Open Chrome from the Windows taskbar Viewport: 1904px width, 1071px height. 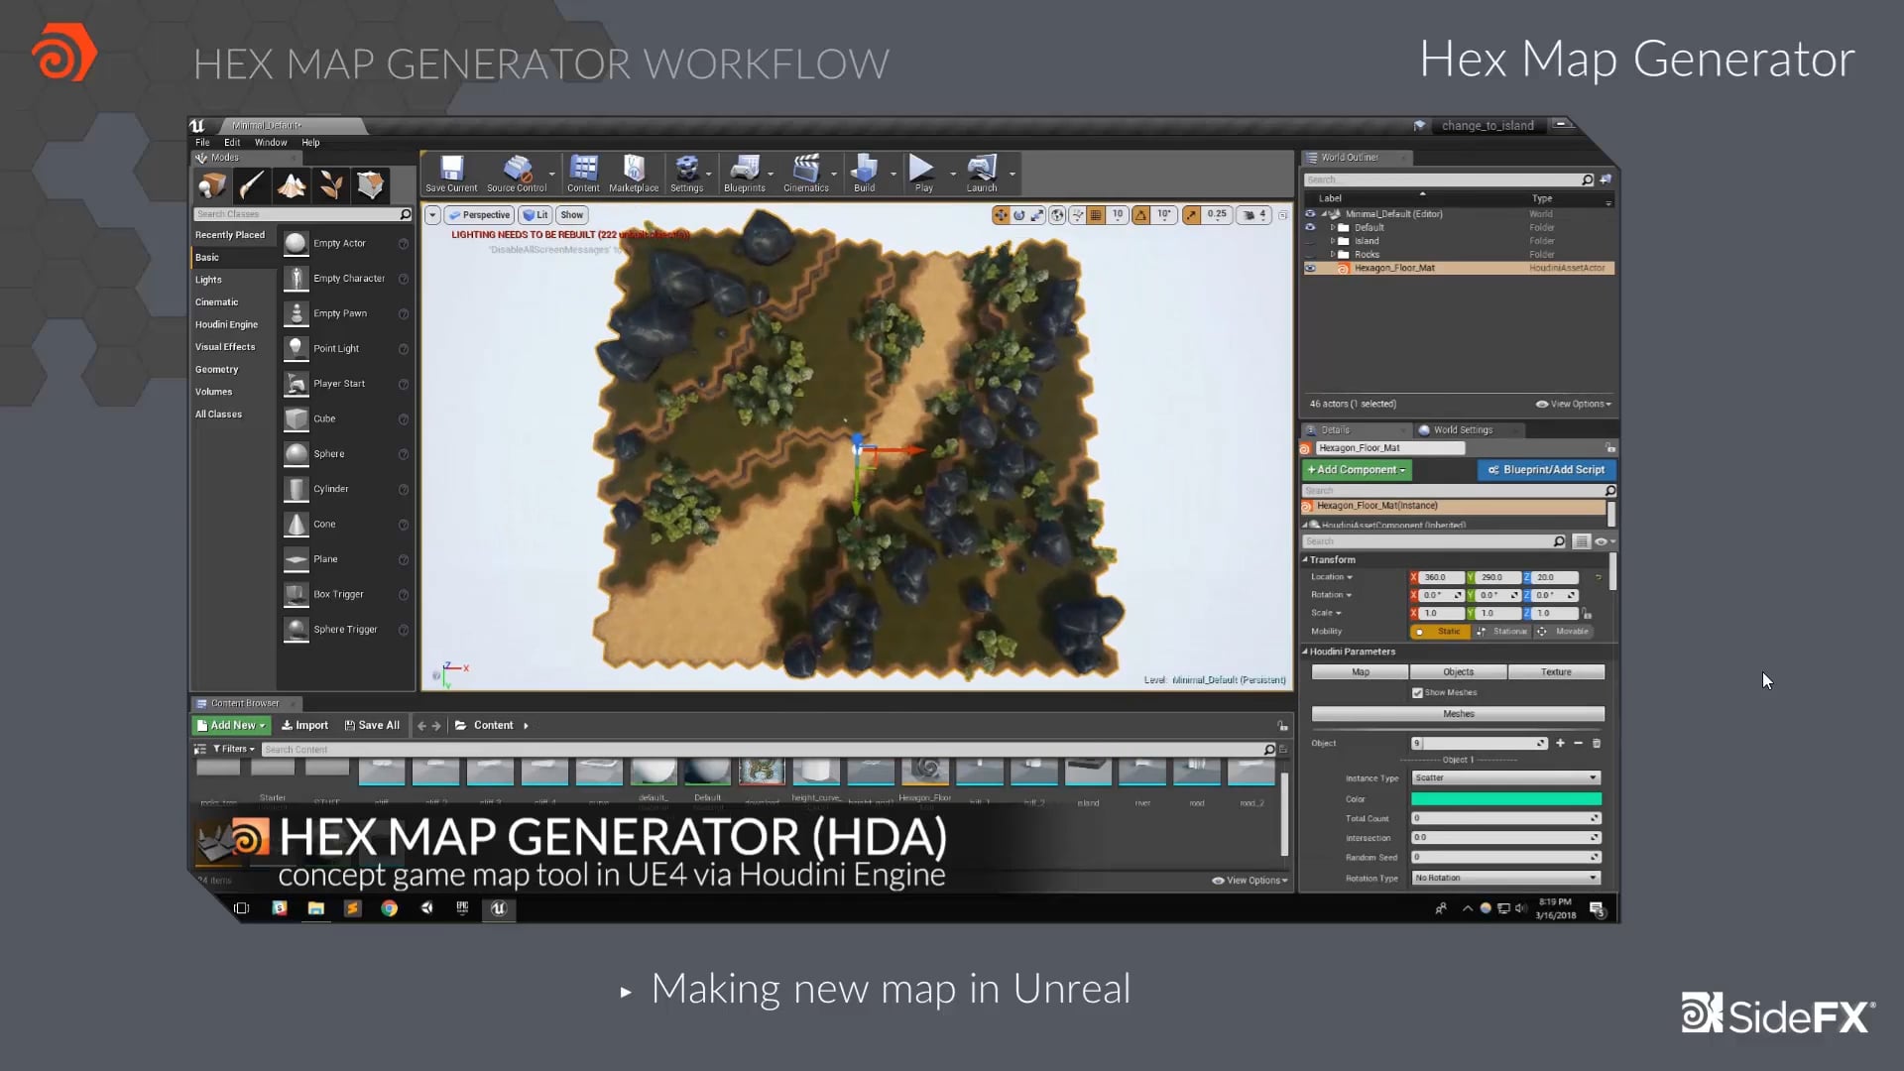tap(389, 908)
